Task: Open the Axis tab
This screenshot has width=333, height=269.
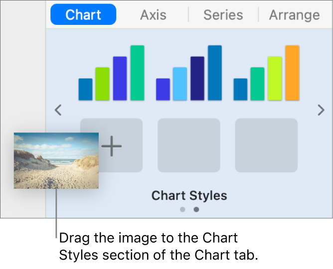Action: pyautogui.click(x=153, y=15)
